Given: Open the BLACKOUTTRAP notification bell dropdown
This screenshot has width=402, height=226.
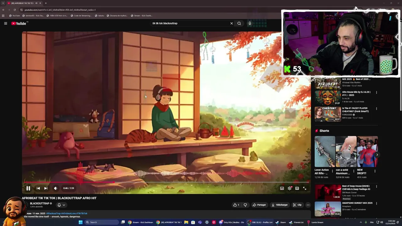Looking at the screenshot, I should pyautogui.click(x=61, y=205).
